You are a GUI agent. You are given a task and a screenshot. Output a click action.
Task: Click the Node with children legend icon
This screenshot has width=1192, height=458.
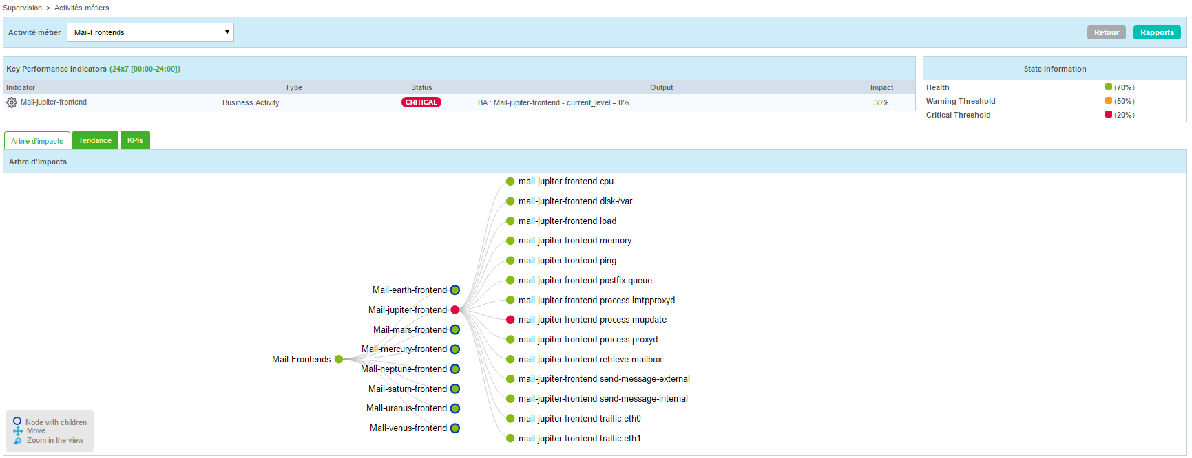tap(17, 421)
